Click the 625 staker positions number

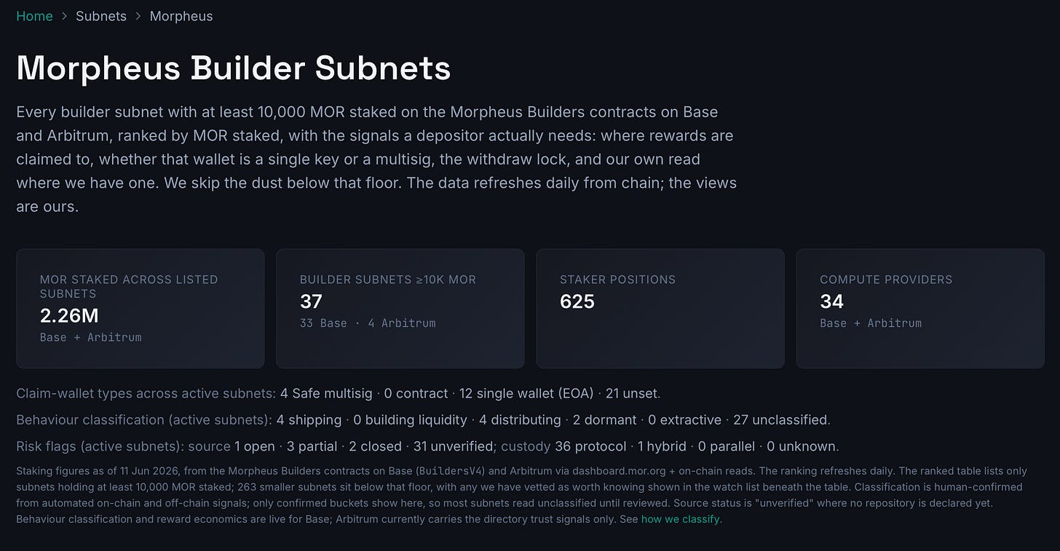[x=577, y=301]
